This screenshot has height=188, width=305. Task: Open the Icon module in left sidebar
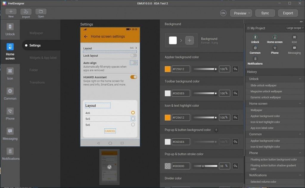[10, 72]
